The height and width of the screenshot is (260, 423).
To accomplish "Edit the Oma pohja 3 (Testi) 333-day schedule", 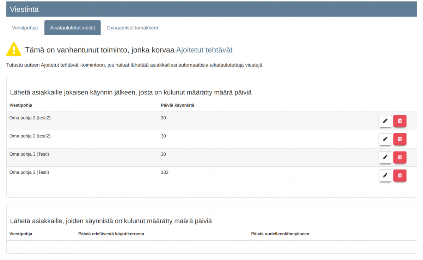I will point(385,175).
